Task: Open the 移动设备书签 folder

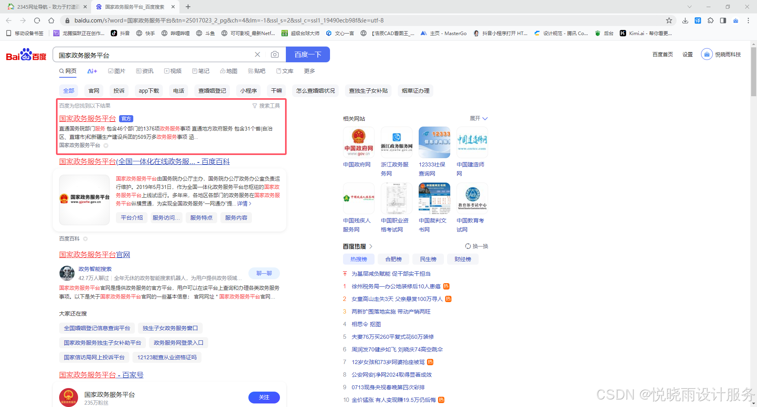Action: [x=24, y=33]
